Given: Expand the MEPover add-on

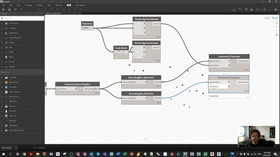Looking at the screenshot, I should 2,102.
